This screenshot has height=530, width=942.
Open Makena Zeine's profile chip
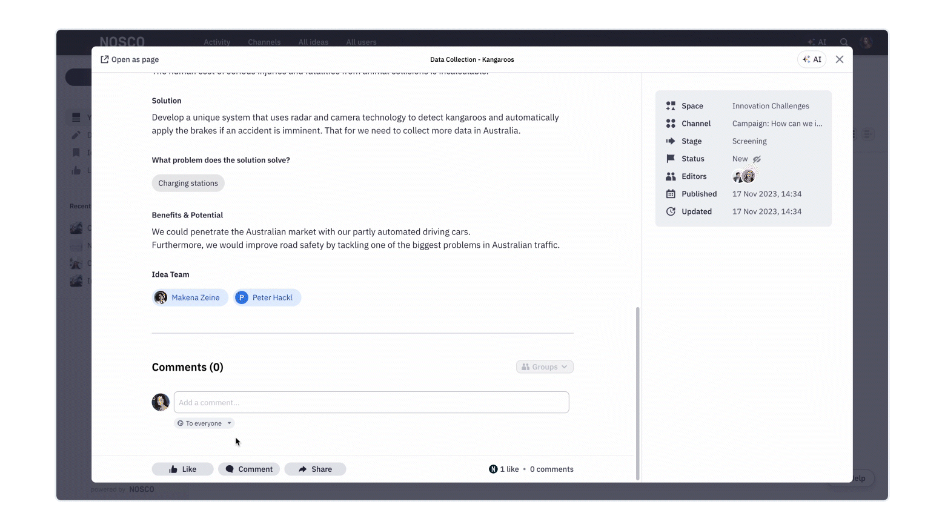click(190, 297)
